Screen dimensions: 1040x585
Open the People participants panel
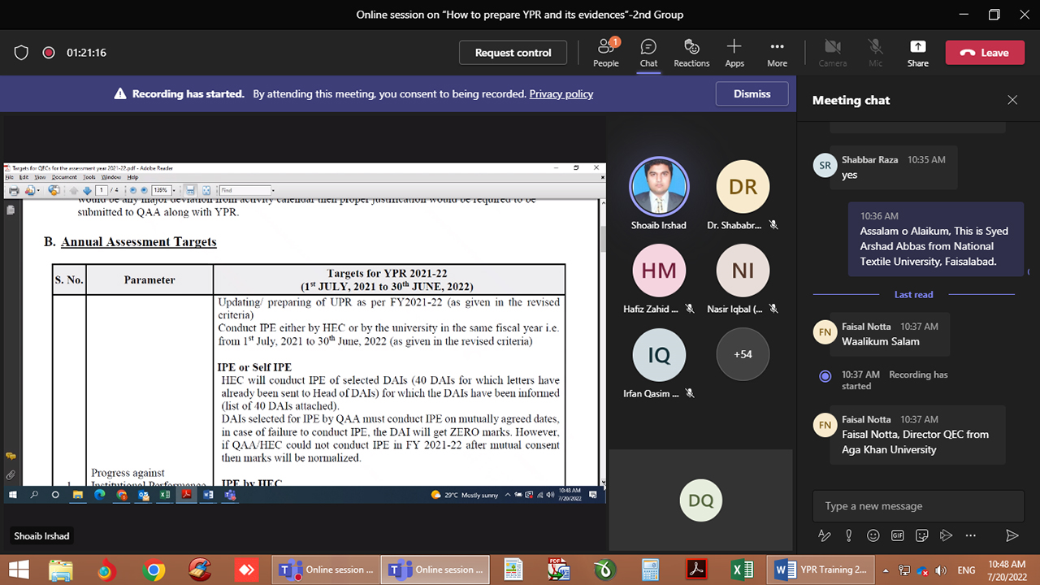(x=605, y=53)
